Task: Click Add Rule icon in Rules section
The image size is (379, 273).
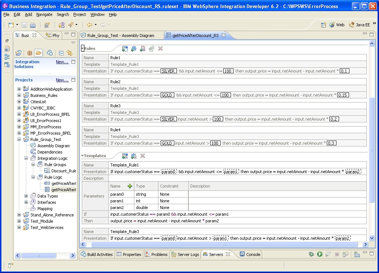Action: [125, 48]
